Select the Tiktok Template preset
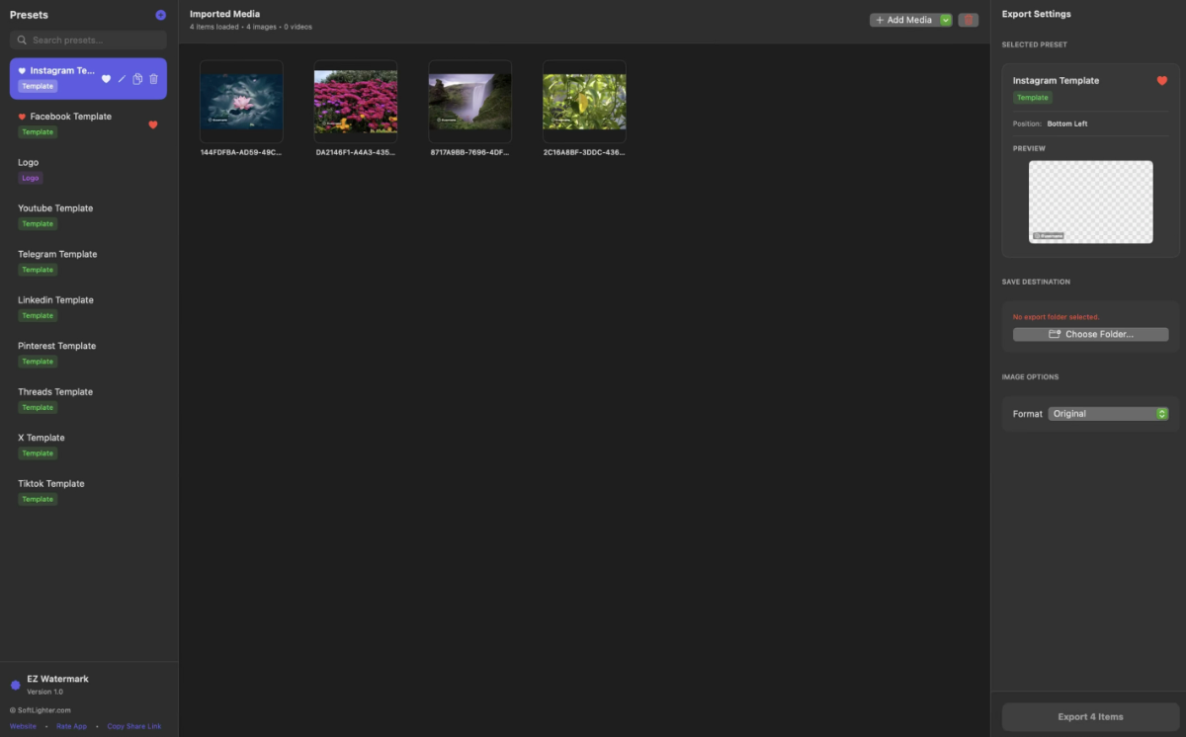 [89, 491]
